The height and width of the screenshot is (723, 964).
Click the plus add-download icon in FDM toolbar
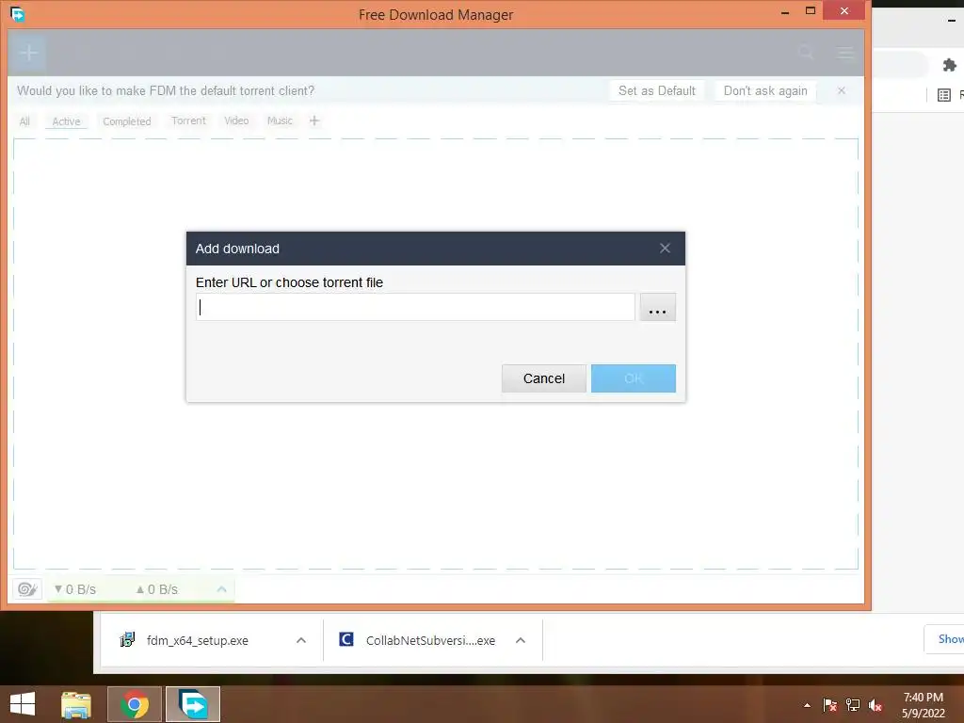click(x=28, y=53)
